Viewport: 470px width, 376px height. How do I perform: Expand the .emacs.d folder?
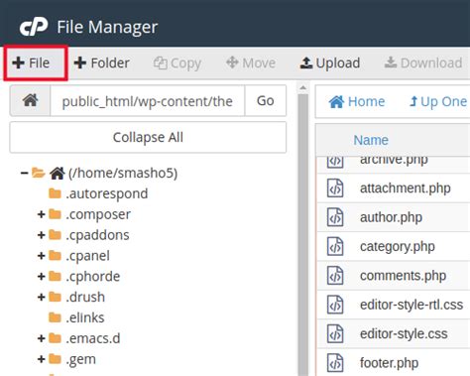pyautogui.click(x=41, y=338)
